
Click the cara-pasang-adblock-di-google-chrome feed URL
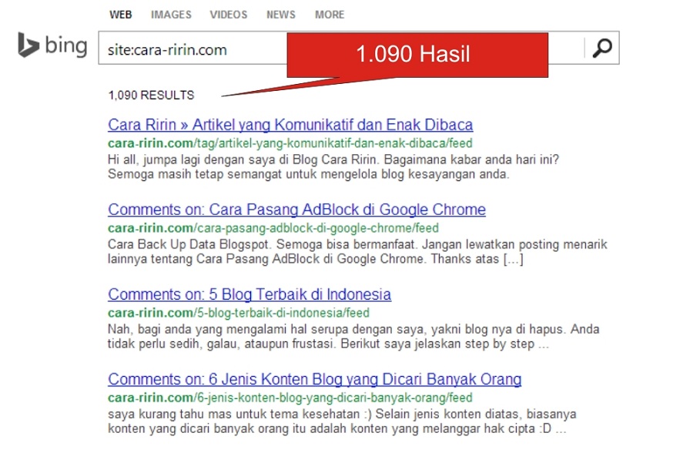click(273, 228)
